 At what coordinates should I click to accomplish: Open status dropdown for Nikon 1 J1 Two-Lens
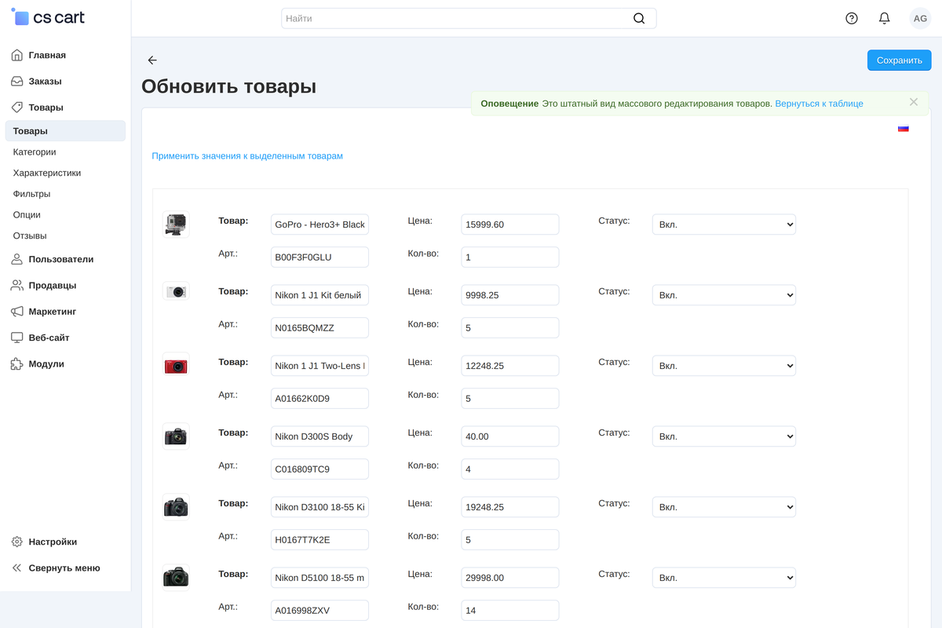point(724,366)
